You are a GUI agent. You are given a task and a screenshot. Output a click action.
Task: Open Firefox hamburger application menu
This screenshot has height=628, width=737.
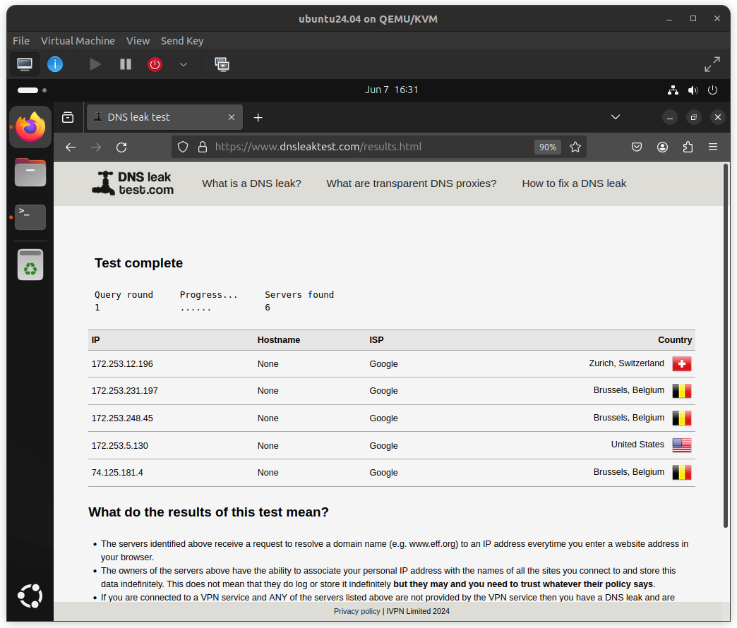pos(713,147)
